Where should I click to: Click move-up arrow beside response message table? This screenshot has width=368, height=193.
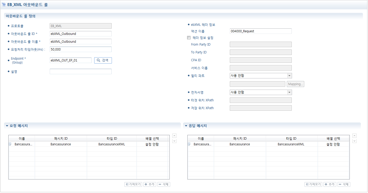click(x=354, y=136)
